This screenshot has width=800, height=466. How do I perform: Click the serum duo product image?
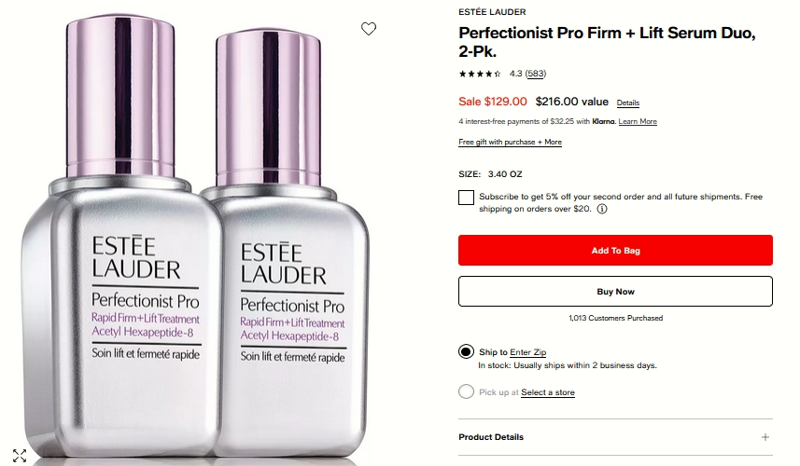coord(195,237)
